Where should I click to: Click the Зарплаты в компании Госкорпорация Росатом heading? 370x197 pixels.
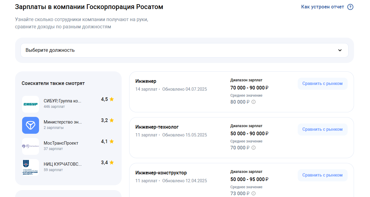pyautogui.click(x=89, y=7)
